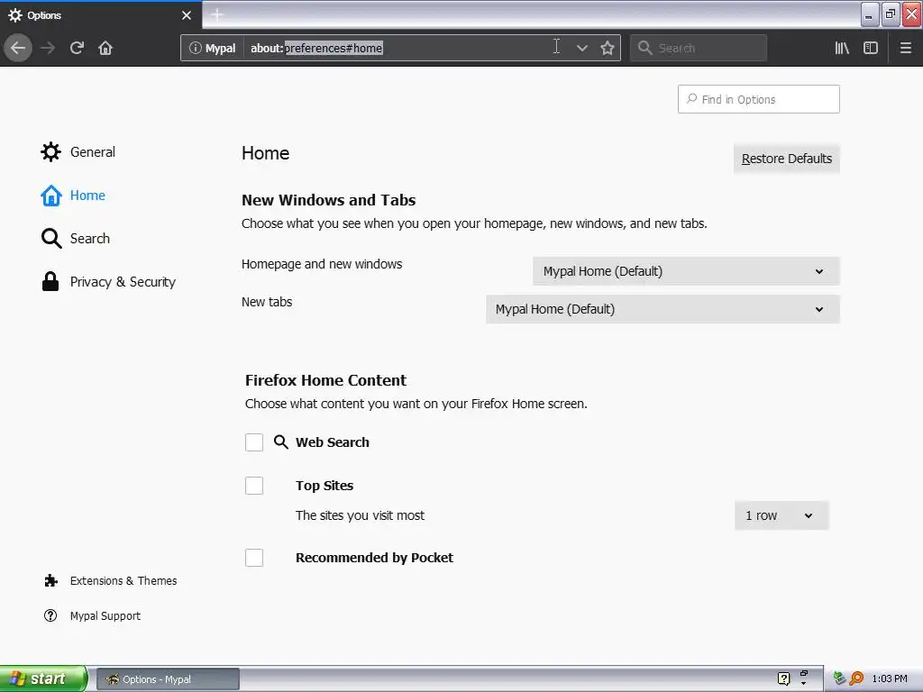Viewport: 923px width, 692px height.
Task: Open the home page via house icon
Action: pyautogui.click(x=105, y=48)
